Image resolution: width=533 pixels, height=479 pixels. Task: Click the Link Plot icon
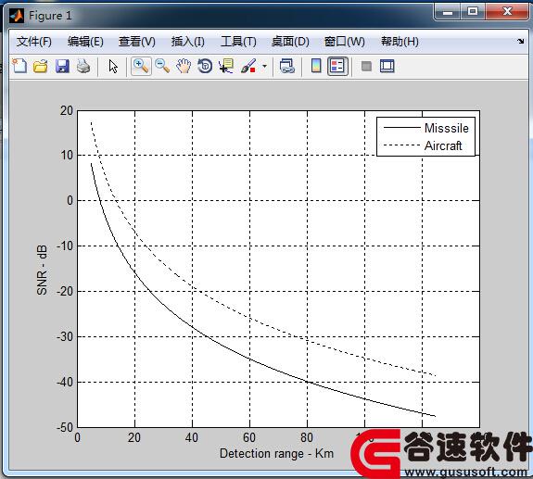287,66
